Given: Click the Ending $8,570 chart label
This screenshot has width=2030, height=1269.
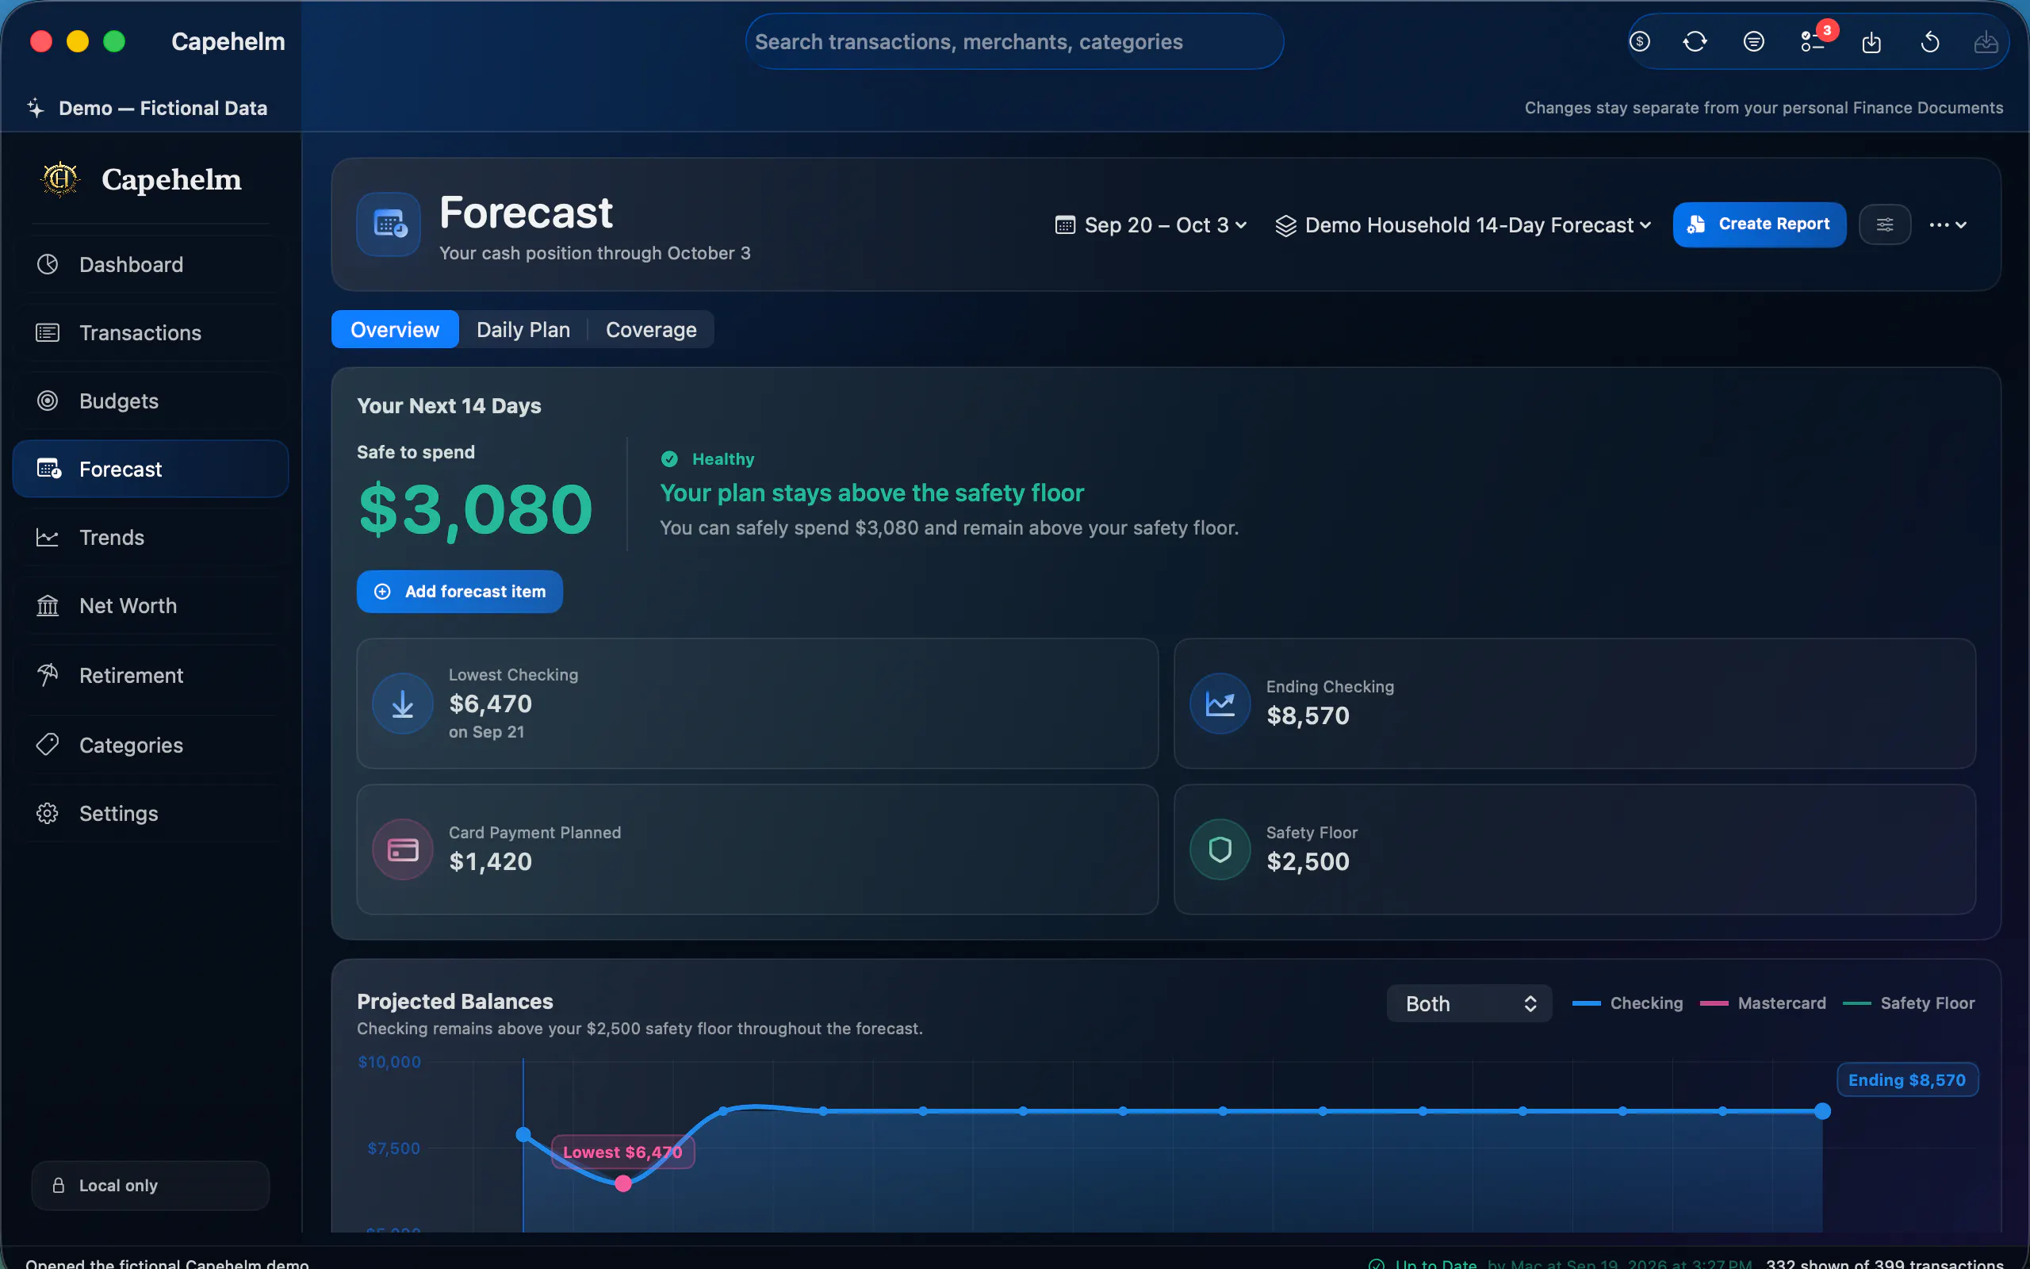Looking at the screenshot, I should point(1906,1080).
